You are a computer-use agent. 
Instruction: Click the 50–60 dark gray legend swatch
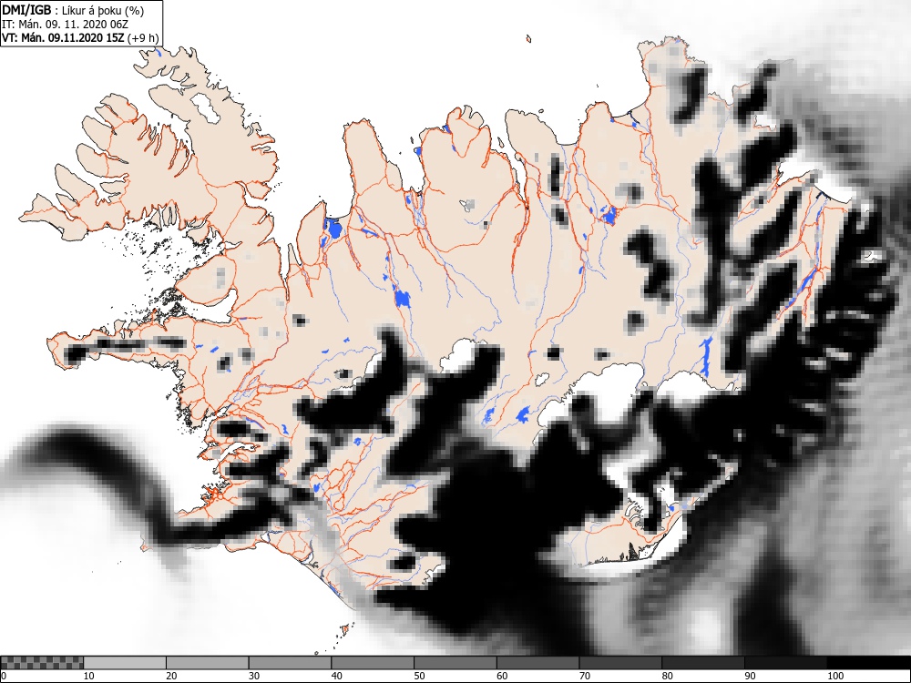click(455, 663)
